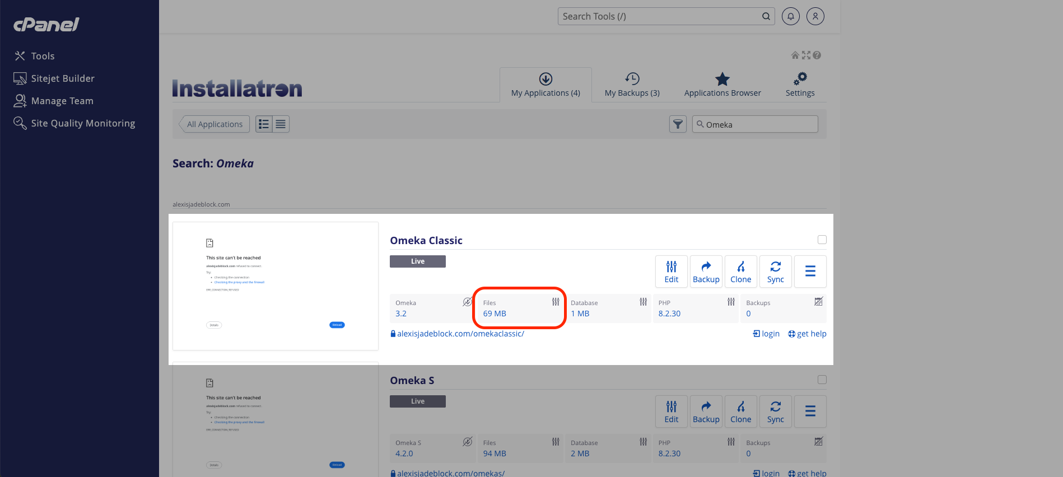Click Sync for Omeka Classic
1063x477 pixels.
pyautogui.click(x=776, y=272)
